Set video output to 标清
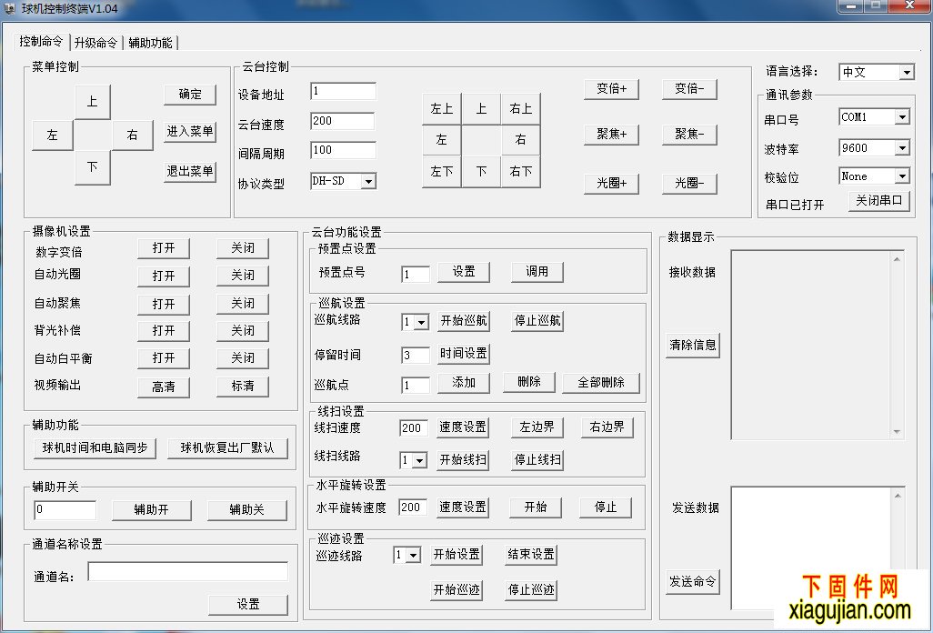The height and width of the screenshot is (633, 933). [243, 387]
